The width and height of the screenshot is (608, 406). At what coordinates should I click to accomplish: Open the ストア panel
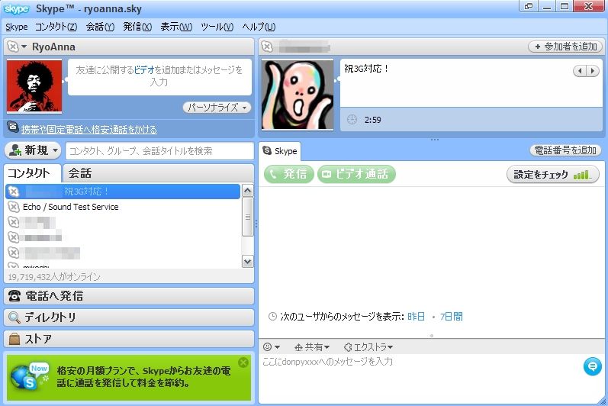(129, 339)
